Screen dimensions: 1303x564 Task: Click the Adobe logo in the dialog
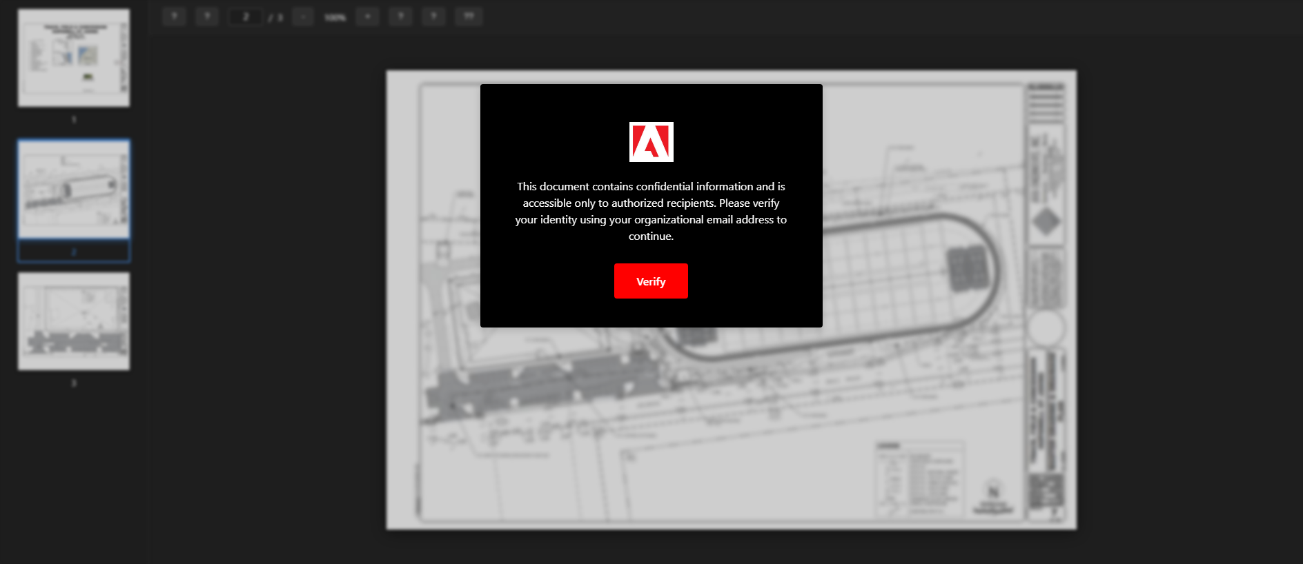coord(651,142)
